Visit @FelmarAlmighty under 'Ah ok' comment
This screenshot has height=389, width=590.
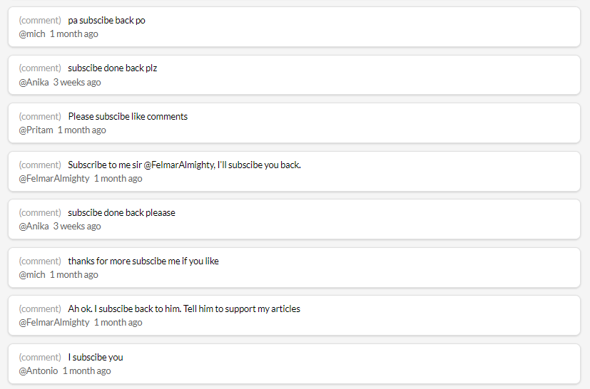pyautogui.click(x=54, y=323)
